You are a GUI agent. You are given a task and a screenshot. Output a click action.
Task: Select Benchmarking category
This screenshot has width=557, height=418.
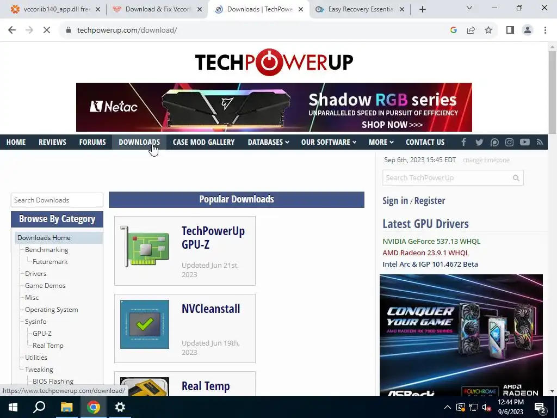click(x=47, y=249)
